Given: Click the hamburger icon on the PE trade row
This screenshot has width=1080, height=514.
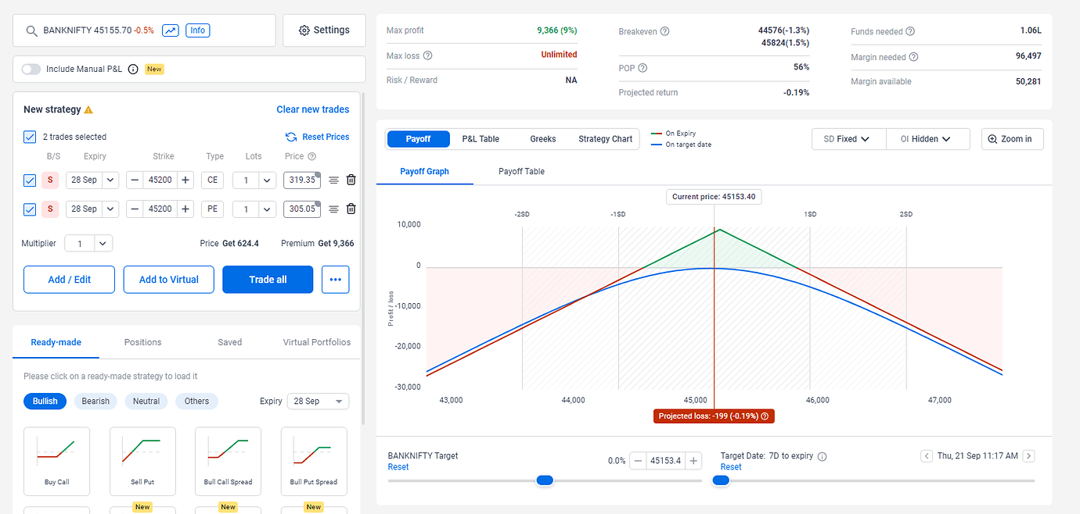Looking at the screenshot, I should tap(334, 209).
